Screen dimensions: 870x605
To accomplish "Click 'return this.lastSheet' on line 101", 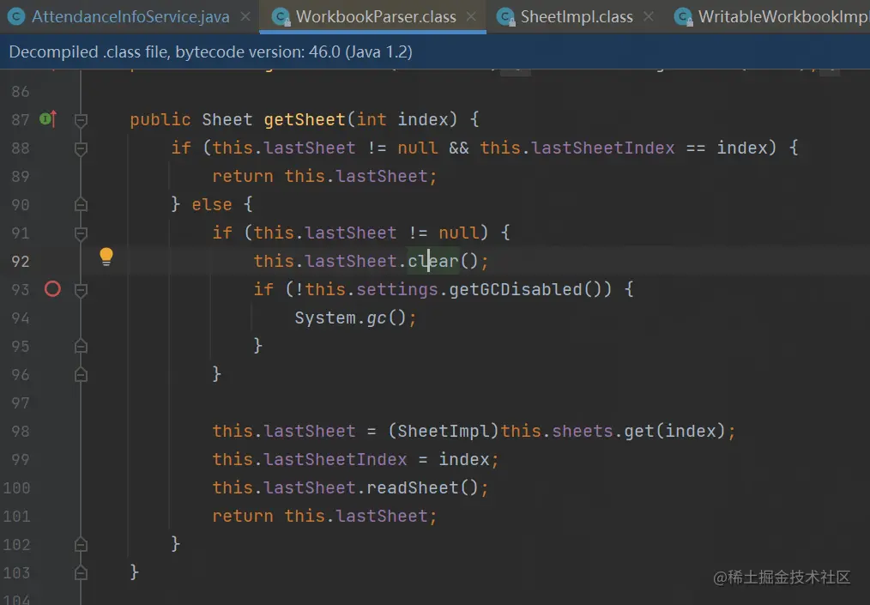I will [x=320, y=516].
